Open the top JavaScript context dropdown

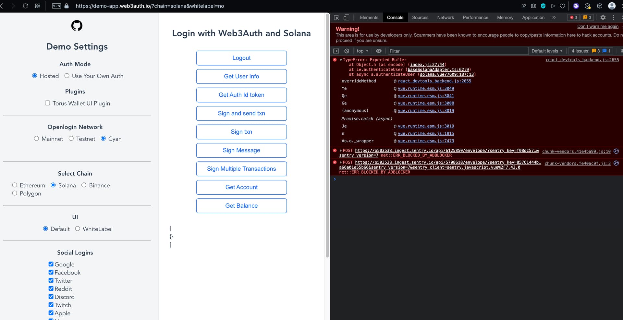click(362, 51)
